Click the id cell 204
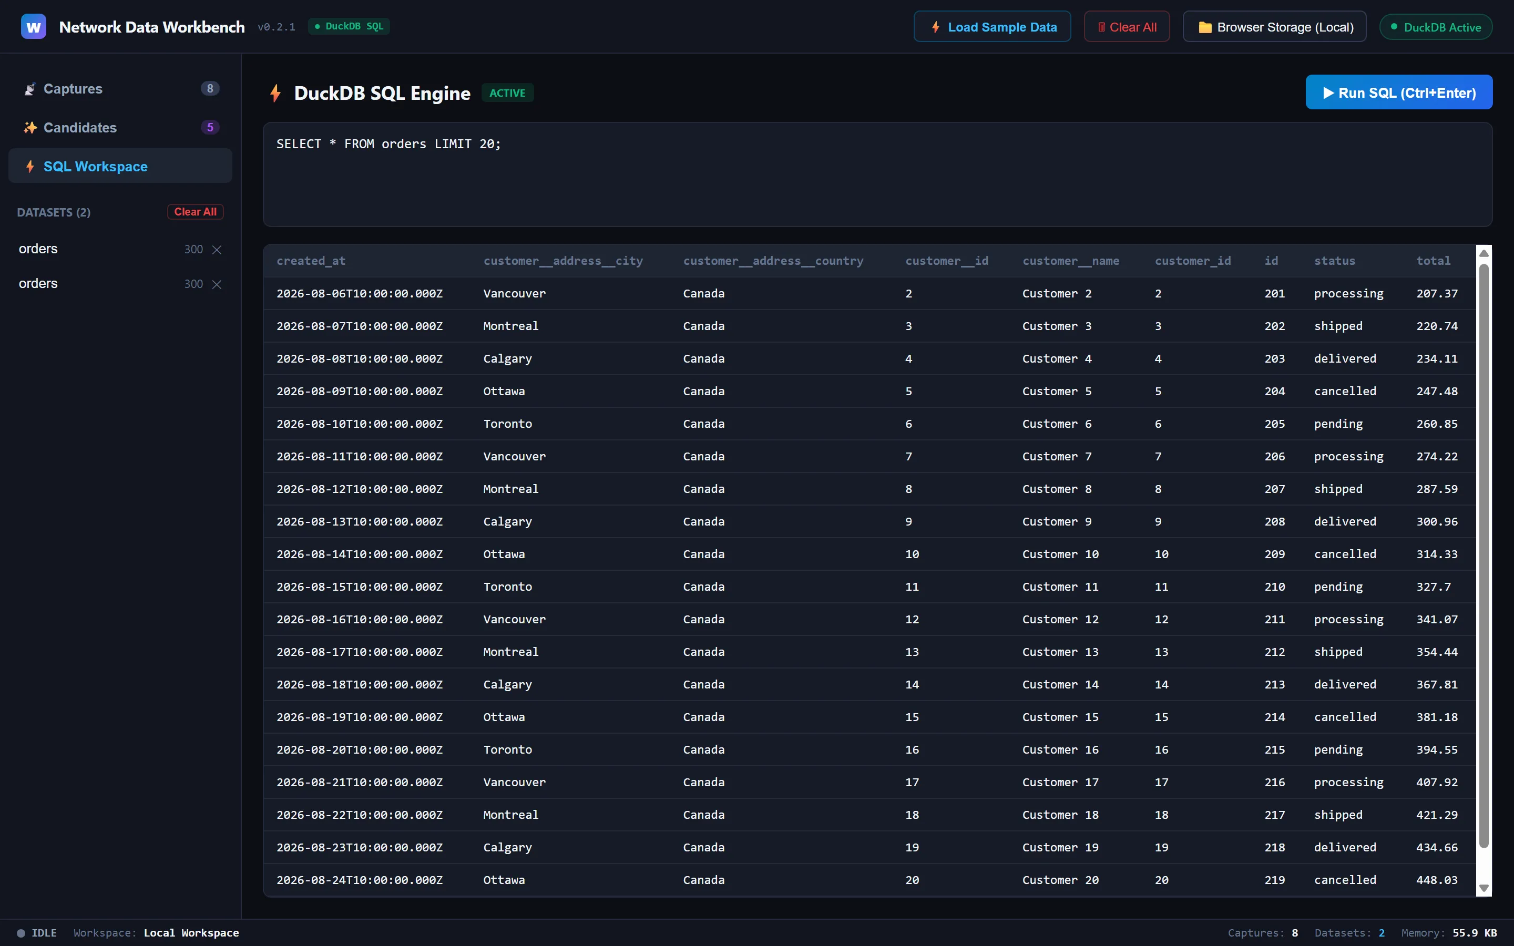Viewport: 1514px width, 946px height. coord(1274,391)
